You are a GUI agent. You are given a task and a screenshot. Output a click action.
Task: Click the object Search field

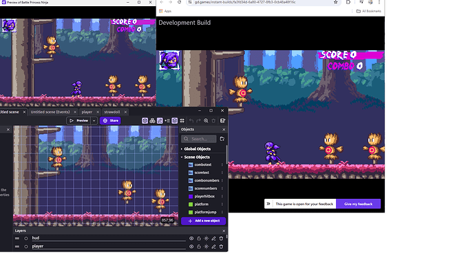199,139
